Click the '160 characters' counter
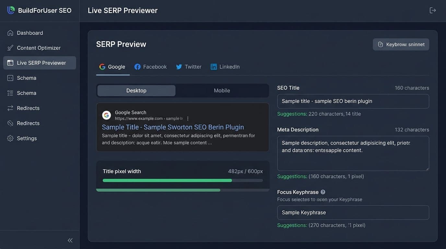The height and width of the screenshot is (249, 446). tap(412, 88)
